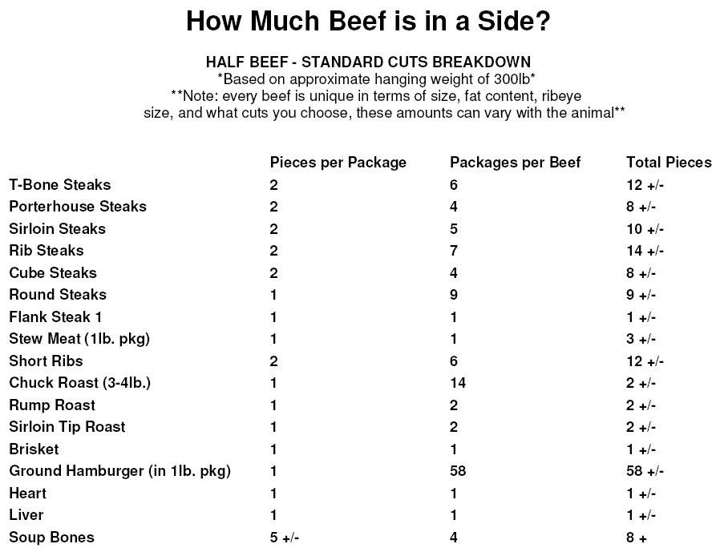Click the 'Sirloin Tip Roast' label

(x=67, y=427)
